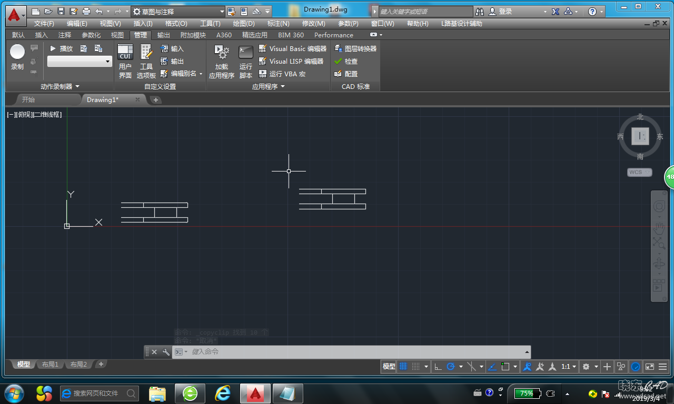The height and width of the screenshot is (404, 674).
Task: Open the WCS coordinate system dropdown
Action: coord(640,172)
